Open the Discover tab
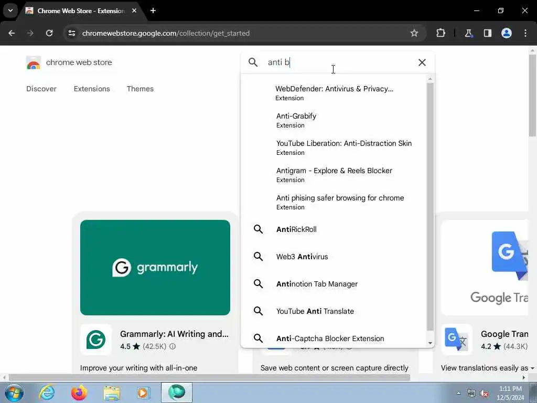Image resolution: width=537 pixels, height=403 pixels. click(41, 89)
